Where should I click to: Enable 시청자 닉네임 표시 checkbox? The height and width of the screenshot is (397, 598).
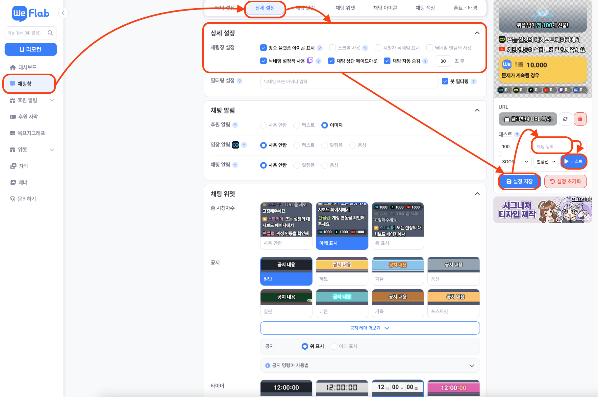coord(378,48)
